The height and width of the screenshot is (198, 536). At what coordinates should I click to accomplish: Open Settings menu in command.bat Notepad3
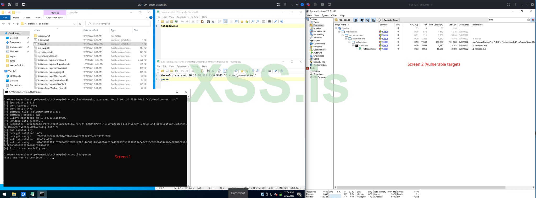click(x=195, y=17)
